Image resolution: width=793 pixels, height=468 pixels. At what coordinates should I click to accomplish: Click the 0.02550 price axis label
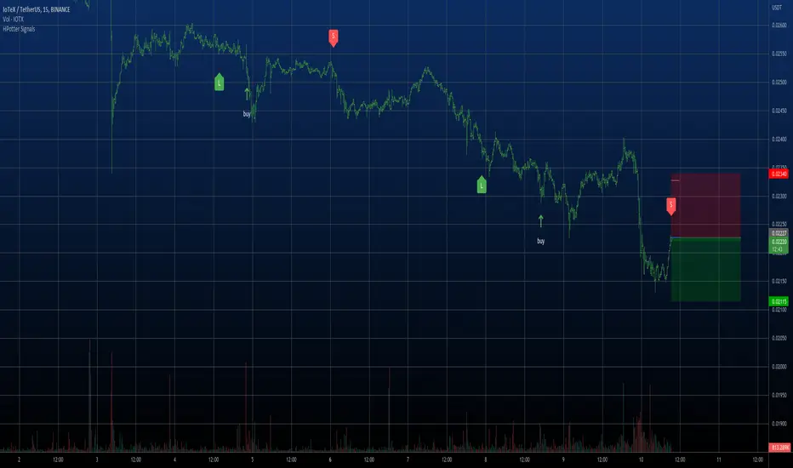click(x=779, y=54)
